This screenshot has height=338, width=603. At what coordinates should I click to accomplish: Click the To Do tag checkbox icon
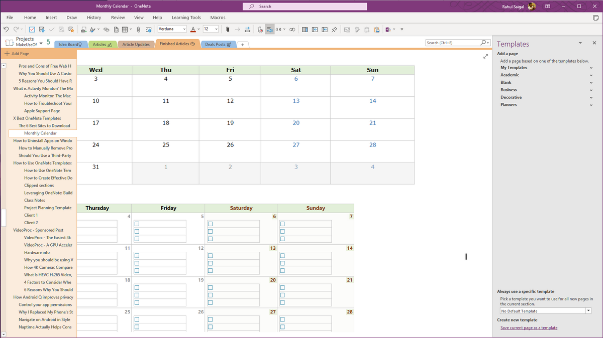(x=32, y=29)
